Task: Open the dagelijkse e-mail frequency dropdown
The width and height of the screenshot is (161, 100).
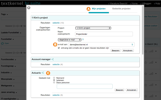Action: point(70,40)
